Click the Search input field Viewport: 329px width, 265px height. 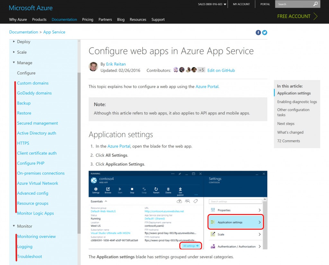[295, 4]
